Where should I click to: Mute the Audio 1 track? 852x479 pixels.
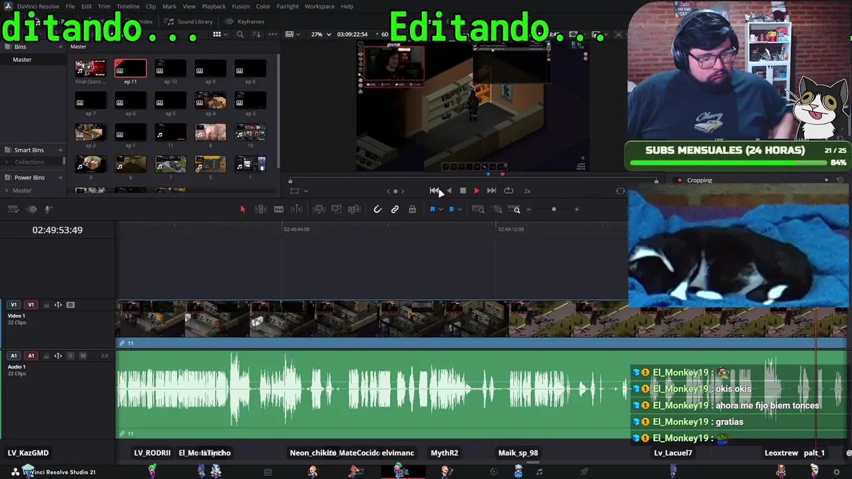tap(83, 356)
